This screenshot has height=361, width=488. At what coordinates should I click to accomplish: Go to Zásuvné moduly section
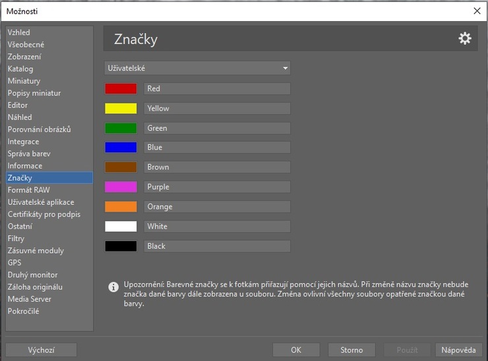coord(49,250)
